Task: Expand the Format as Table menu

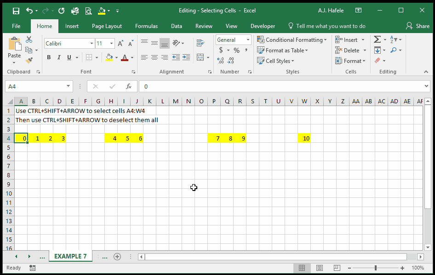Action: tap(282, 51)
